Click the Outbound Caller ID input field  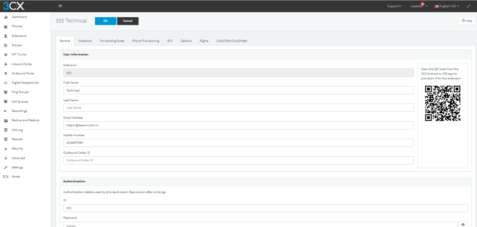point(238,160)
